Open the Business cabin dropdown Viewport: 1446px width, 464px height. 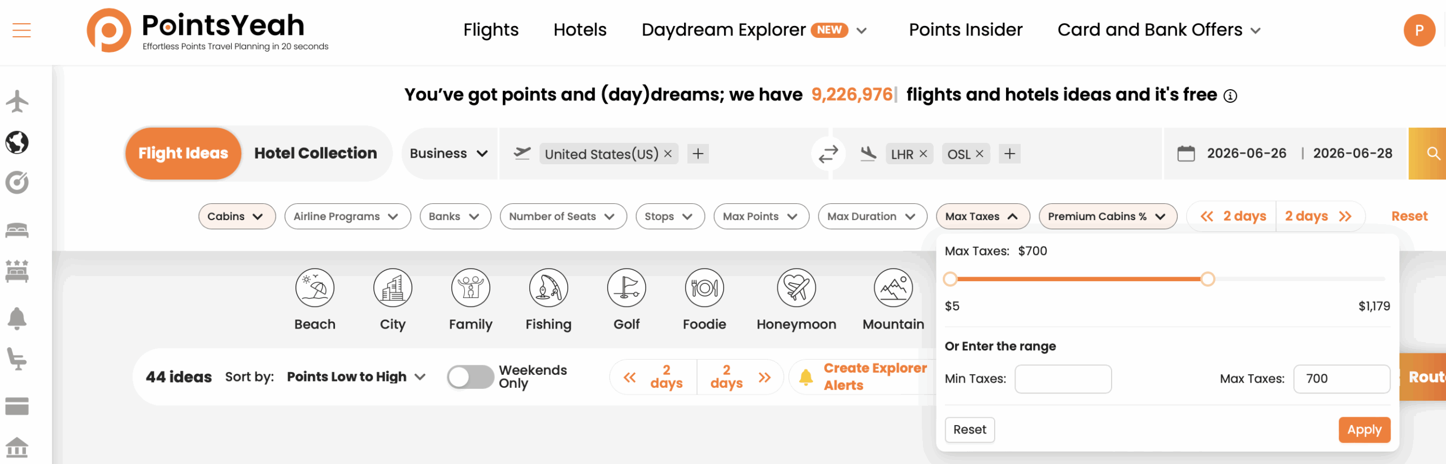coord(448,154)
